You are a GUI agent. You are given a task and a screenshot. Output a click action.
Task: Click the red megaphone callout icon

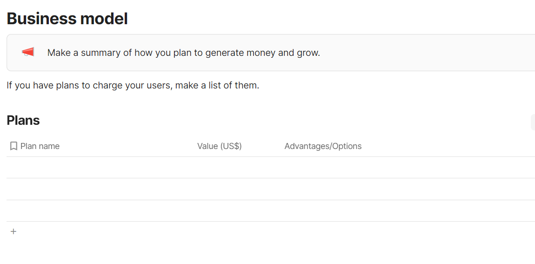[28, 52]
